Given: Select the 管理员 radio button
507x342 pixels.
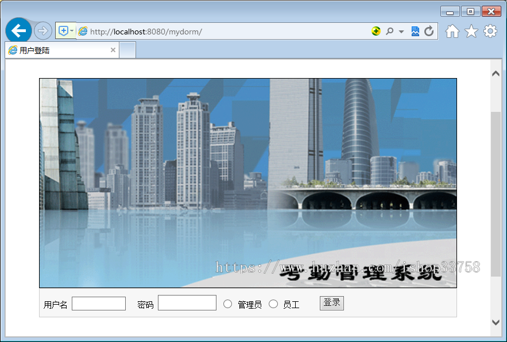Looking at the screenshot, I should (227, 304).
